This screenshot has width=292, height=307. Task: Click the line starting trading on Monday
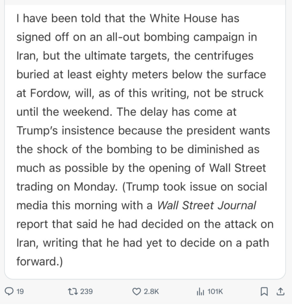click(142, 187)
